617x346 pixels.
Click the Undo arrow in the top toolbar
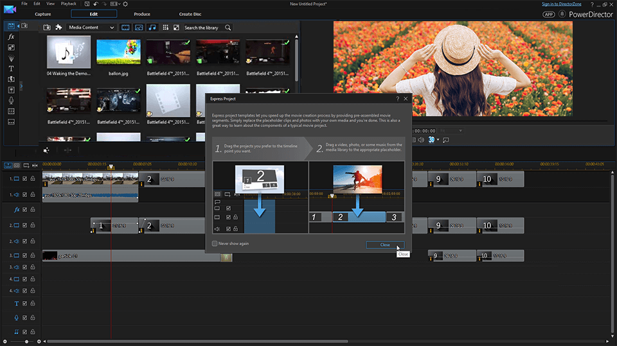96,4
